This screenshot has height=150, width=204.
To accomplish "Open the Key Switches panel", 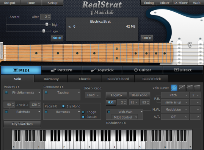I will [x=22, y=124].
